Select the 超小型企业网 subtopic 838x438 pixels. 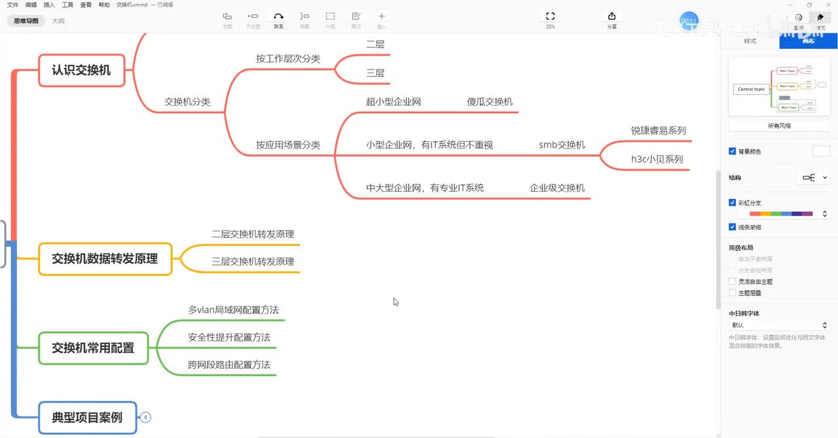pos(393,101)
